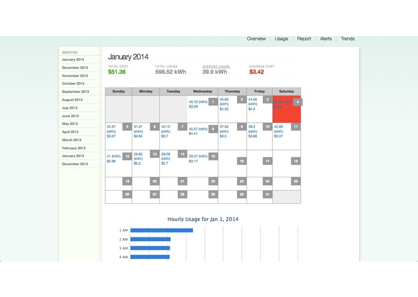Select day 1 badge on calendar
Screen dimensions: 418x297
tap(213, 102)
